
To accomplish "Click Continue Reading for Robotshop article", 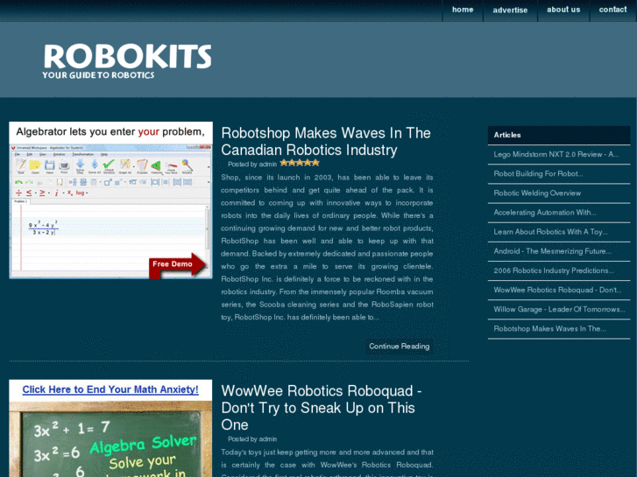I will click(x=399, y=347).
